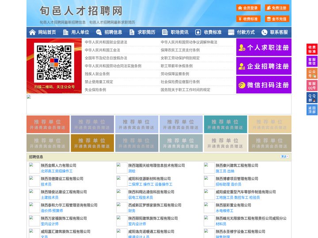Click home icon beside 网站首页
The width and height of the screenshot is (318, 238).
click(32, 32)
